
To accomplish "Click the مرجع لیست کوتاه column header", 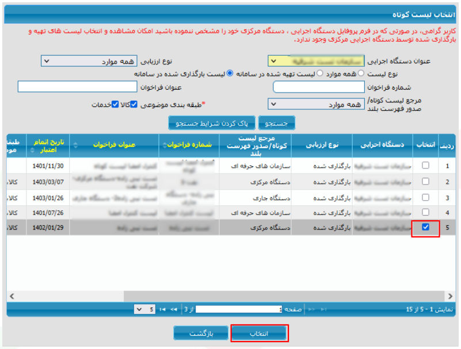I will pos(255,145).
